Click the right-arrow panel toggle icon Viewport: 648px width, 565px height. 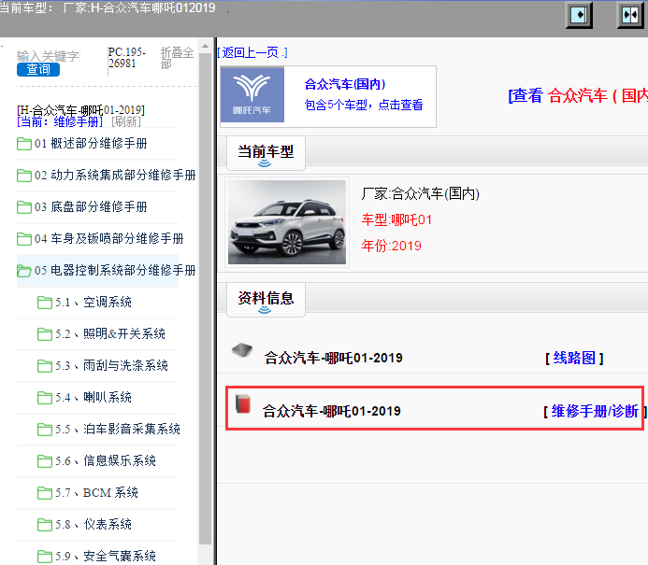579,15
